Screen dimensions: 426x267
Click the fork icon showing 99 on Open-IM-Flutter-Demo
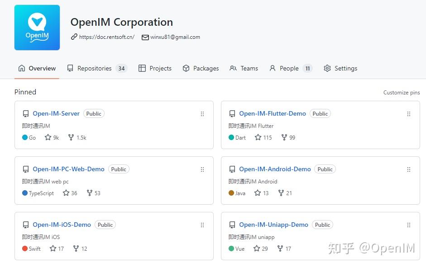click(283, 137)
